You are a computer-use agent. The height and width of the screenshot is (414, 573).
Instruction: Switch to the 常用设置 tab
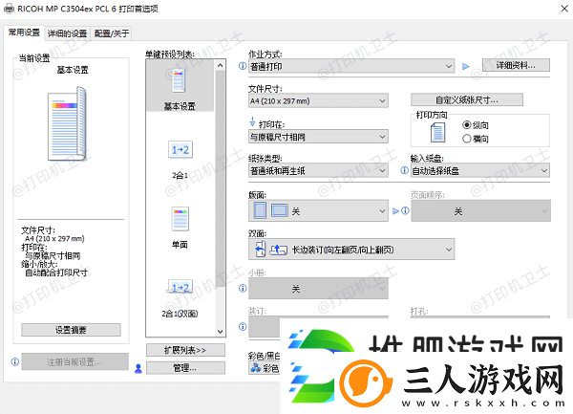click(24, 33)
